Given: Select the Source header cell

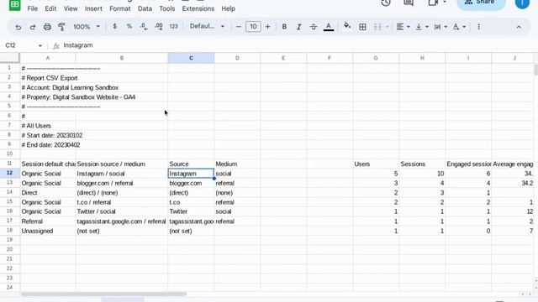Looking at the screenshot, I should click(x=191, y=164).
